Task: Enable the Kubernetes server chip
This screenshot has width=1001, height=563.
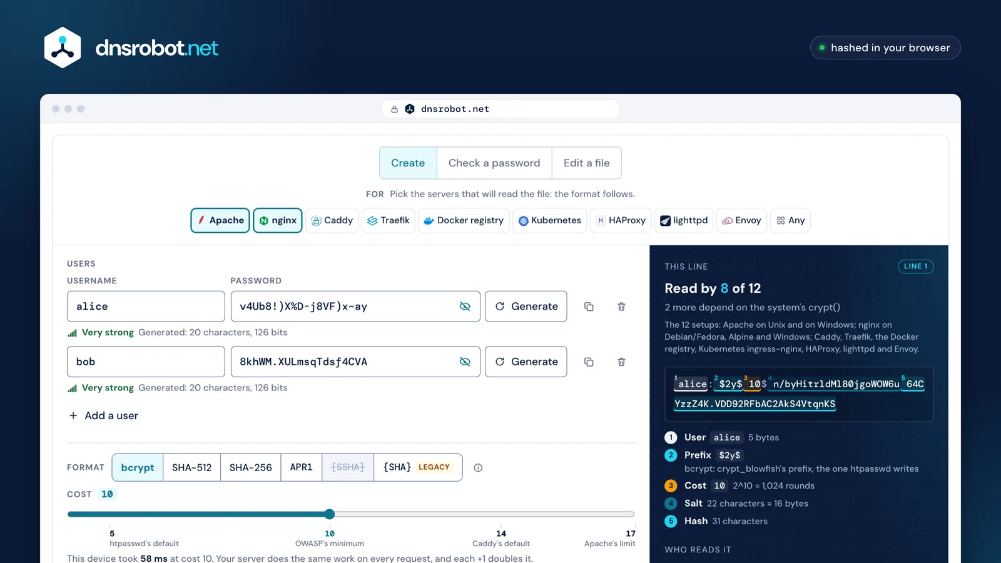Action: 550,220
